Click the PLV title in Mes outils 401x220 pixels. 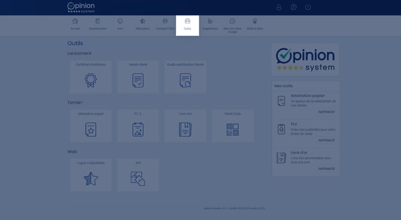(x=294, y=124)
